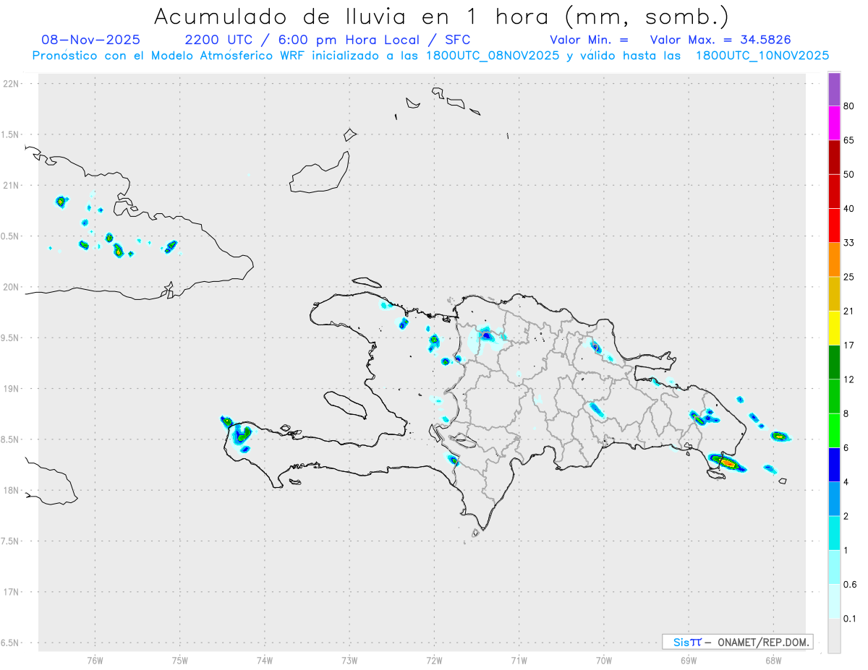The width and height of the screenshot is (868, 670).
Task: Pick the dark green swatch between 12 and 17
Action: 834,362
